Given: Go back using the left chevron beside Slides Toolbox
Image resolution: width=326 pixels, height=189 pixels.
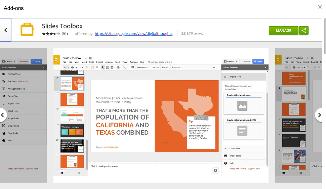Looking at the screenshot, I should (x=6, y=30).
